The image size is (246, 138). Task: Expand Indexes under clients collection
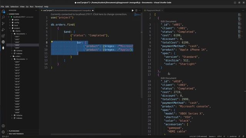[x=12, y=54]
